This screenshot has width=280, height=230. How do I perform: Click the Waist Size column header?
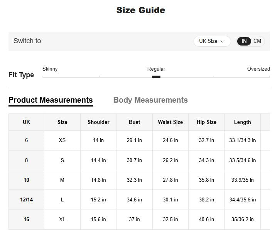pyautogui.click(x=170, y=122)
